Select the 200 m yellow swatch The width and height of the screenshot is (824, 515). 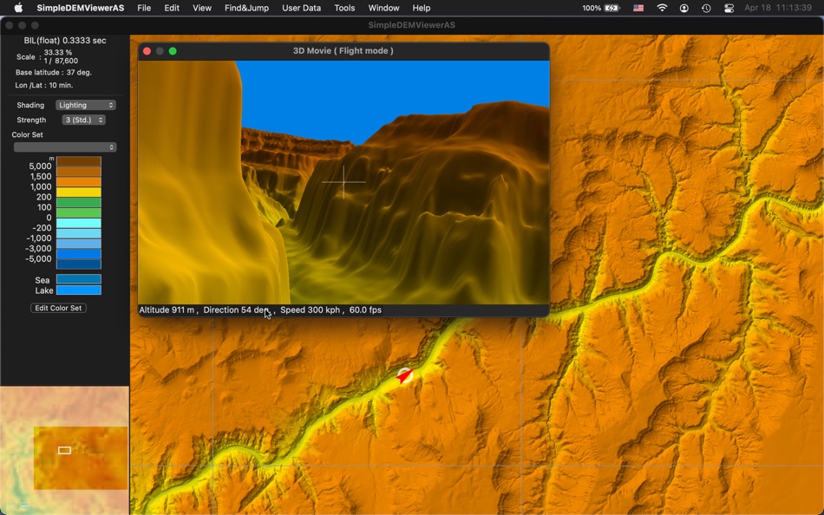[x=79, y=192]
